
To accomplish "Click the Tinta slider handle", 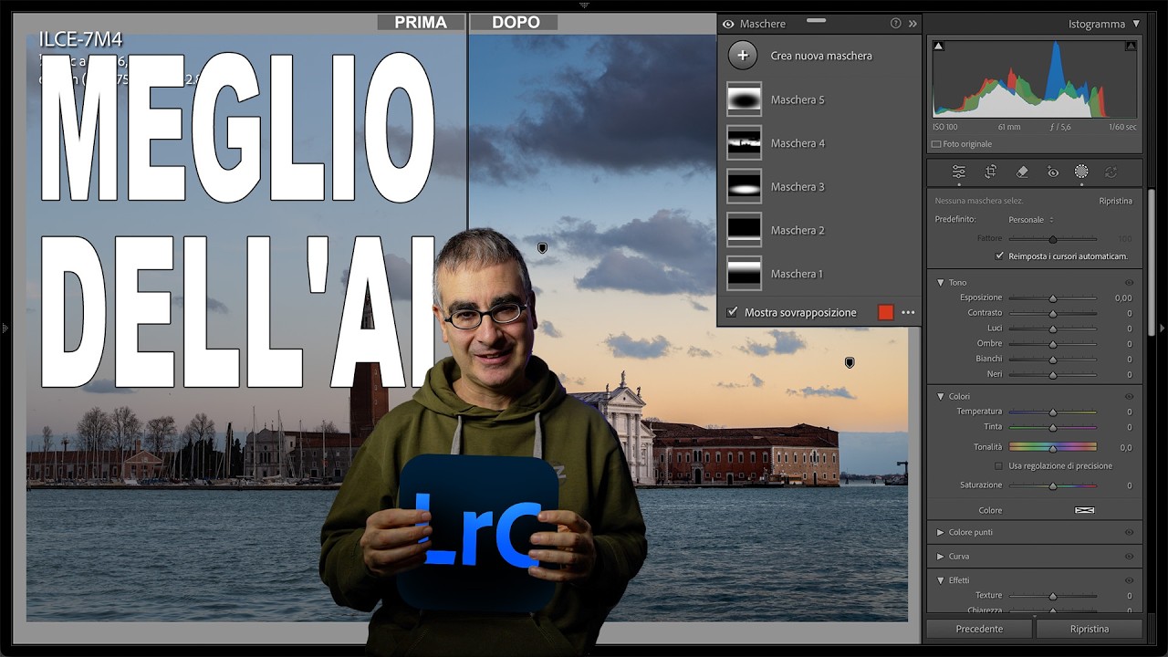I will tap(1052, 427).
